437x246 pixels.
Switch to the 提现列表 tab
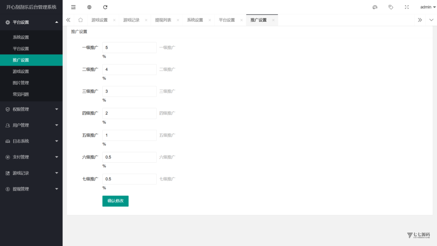163,20
